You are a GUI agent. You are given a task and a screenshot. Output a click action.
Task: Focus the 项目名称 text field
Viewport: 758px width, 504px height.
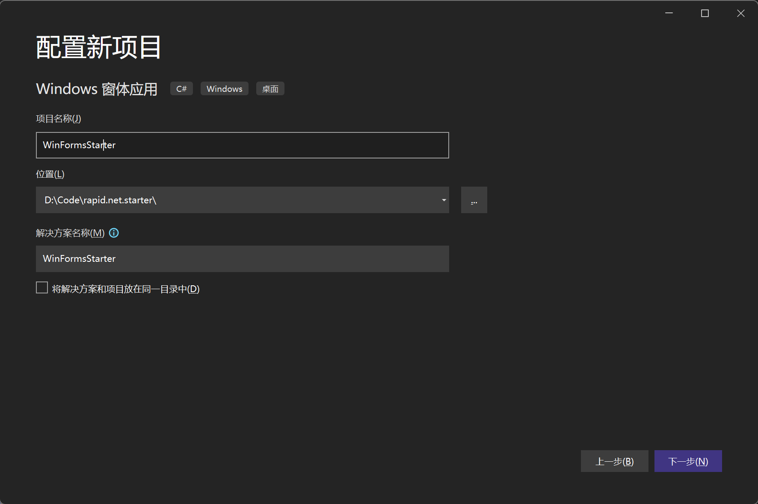tap(242, 145)
